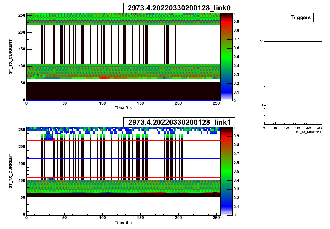This screenshot has height=229, width=330.
Task: Click the ST_TX_CURRENT y-axis title of link1 plot
Action: pyautogui.click(x=10, y=171)
